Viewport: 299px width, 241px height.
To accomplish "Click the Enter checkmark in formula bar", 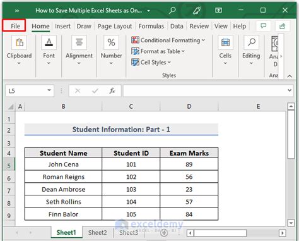I will (95, 90).
